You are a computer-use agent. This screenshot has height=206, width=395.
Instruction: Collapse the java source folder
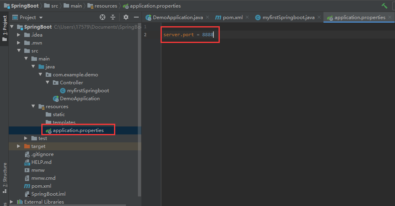click(33, 66)
